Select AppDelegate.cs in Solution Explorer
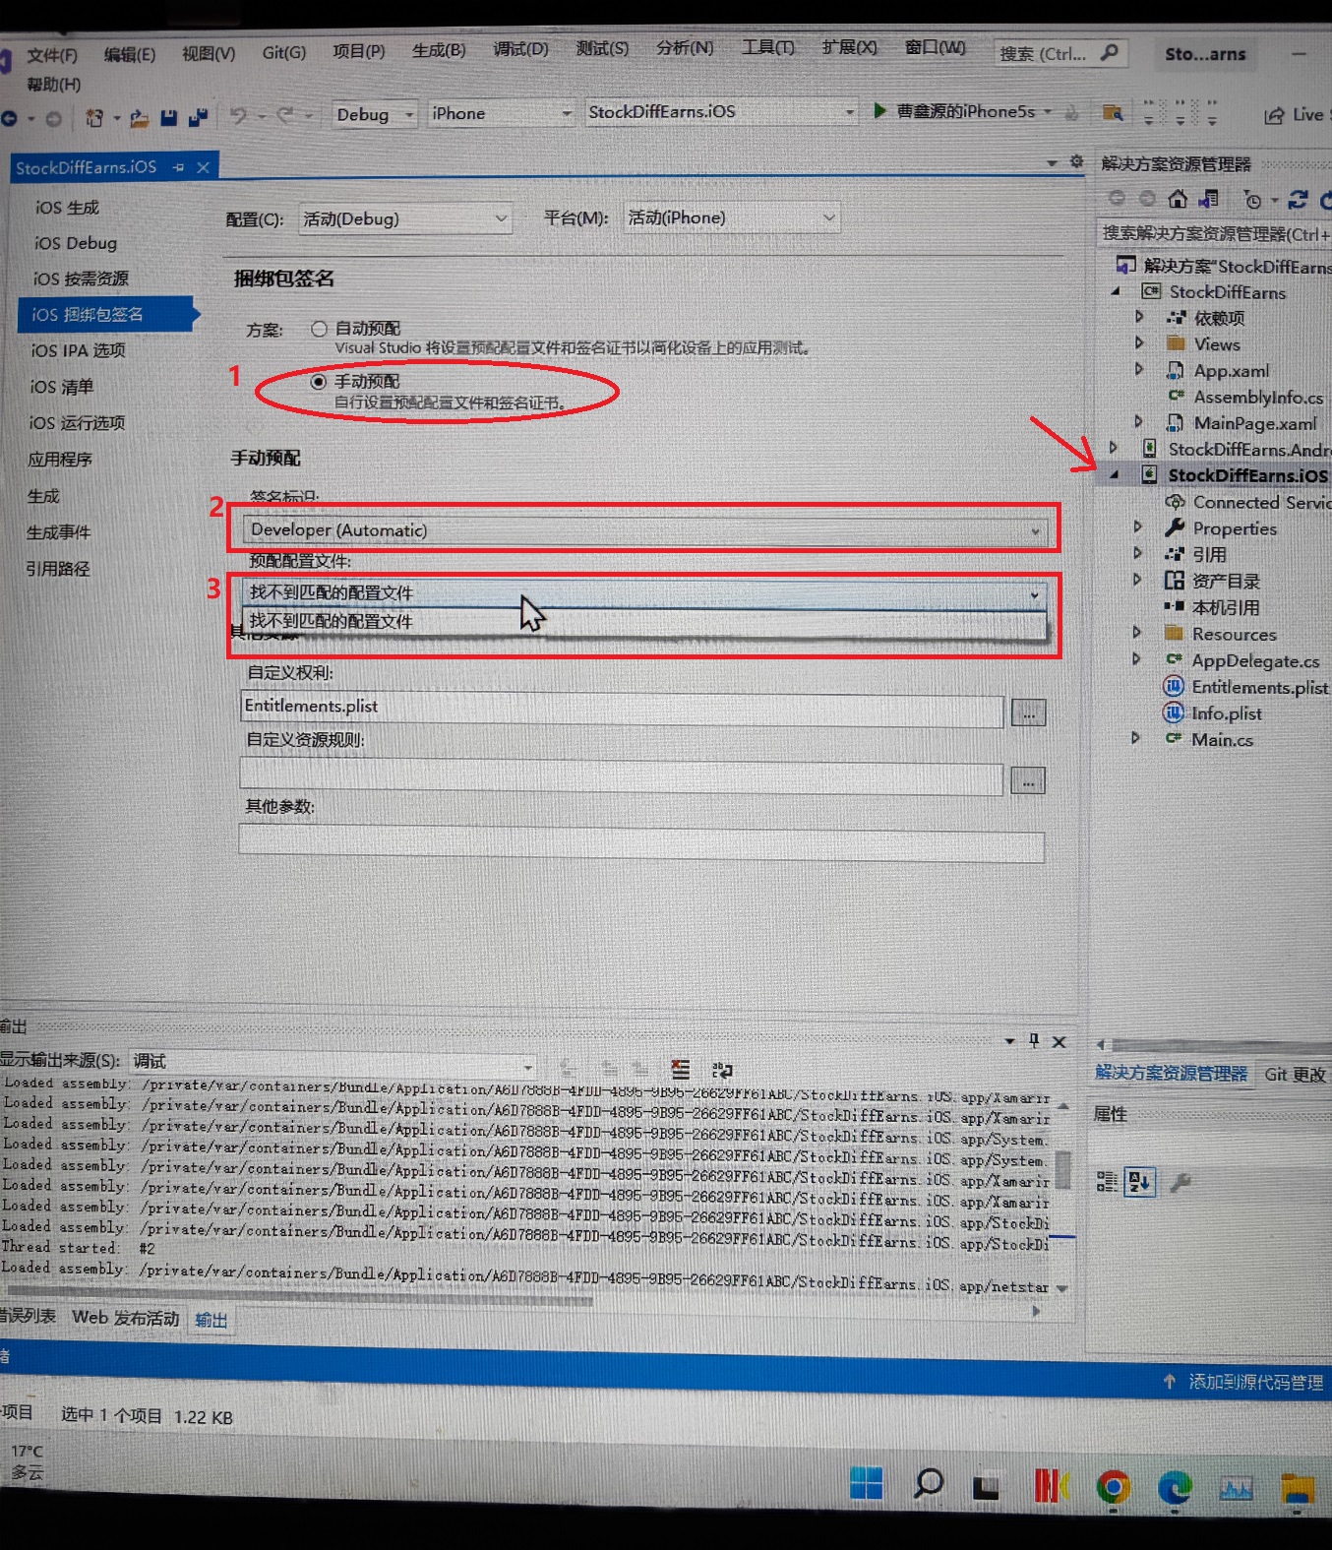The image size is (1332, 1550). [x=1254, y=660]
